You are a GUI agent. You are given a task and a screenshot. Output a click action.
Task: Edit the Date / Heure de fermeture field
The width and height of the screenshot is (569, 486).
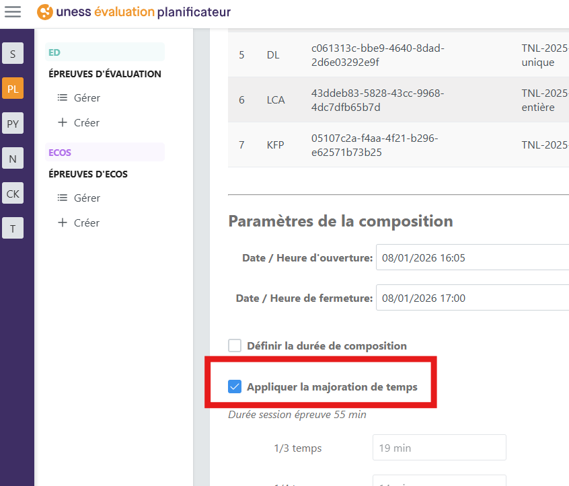(x=471, y=298)
